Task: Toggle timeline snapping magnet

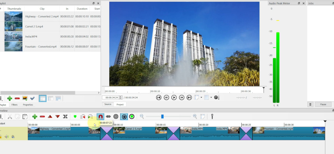Action: (100, 117)
